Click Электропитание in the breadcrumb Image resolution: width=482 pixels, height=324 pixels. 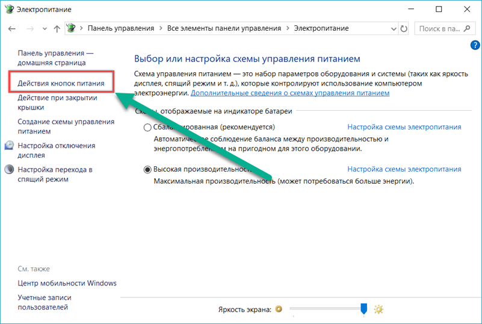pos(321,28)
